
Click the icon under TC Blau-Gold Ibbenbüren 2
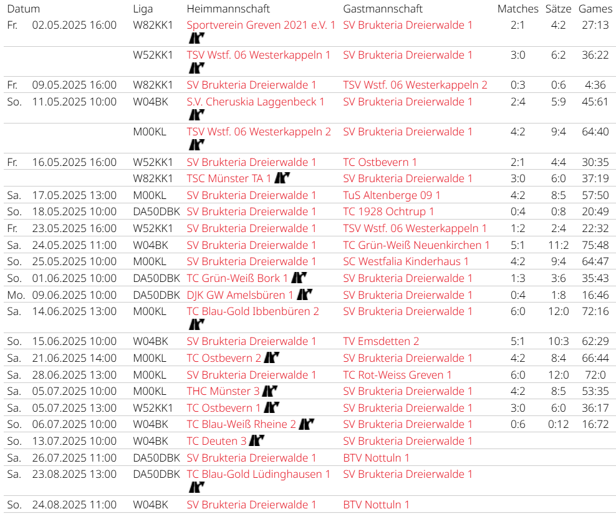pyautogui.click(x=196, y=324)
